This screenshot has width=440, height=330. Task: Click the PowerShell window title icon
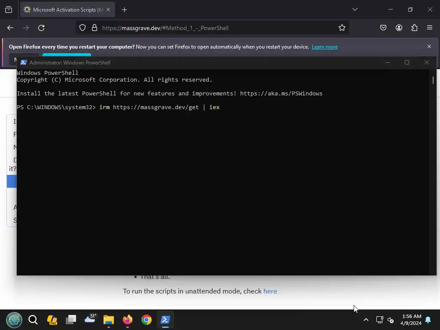24,63
